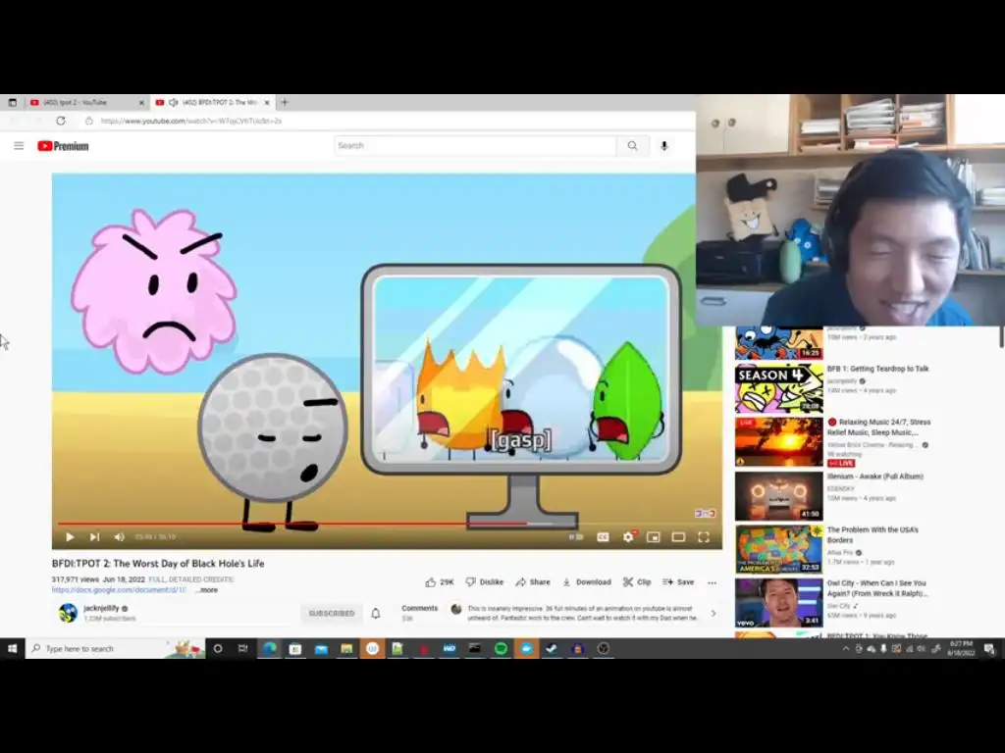Open the taskbar clock and date
Image resolution: width=1005 pixels, height=753 pixels.
point(961,649)
